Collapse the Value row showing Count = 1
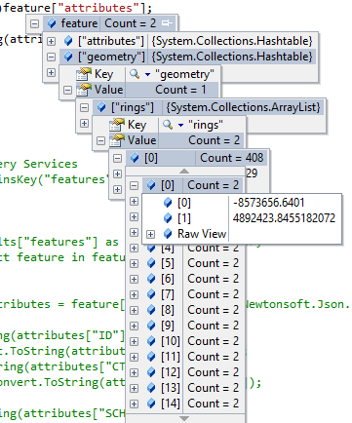This screenshot has height=423, width=352. tap(67, 90)
